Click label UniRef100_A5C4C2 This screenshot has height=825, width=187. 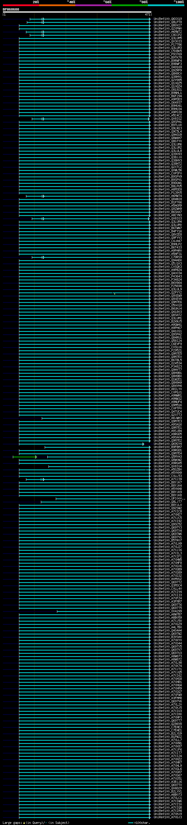point(168,115)
